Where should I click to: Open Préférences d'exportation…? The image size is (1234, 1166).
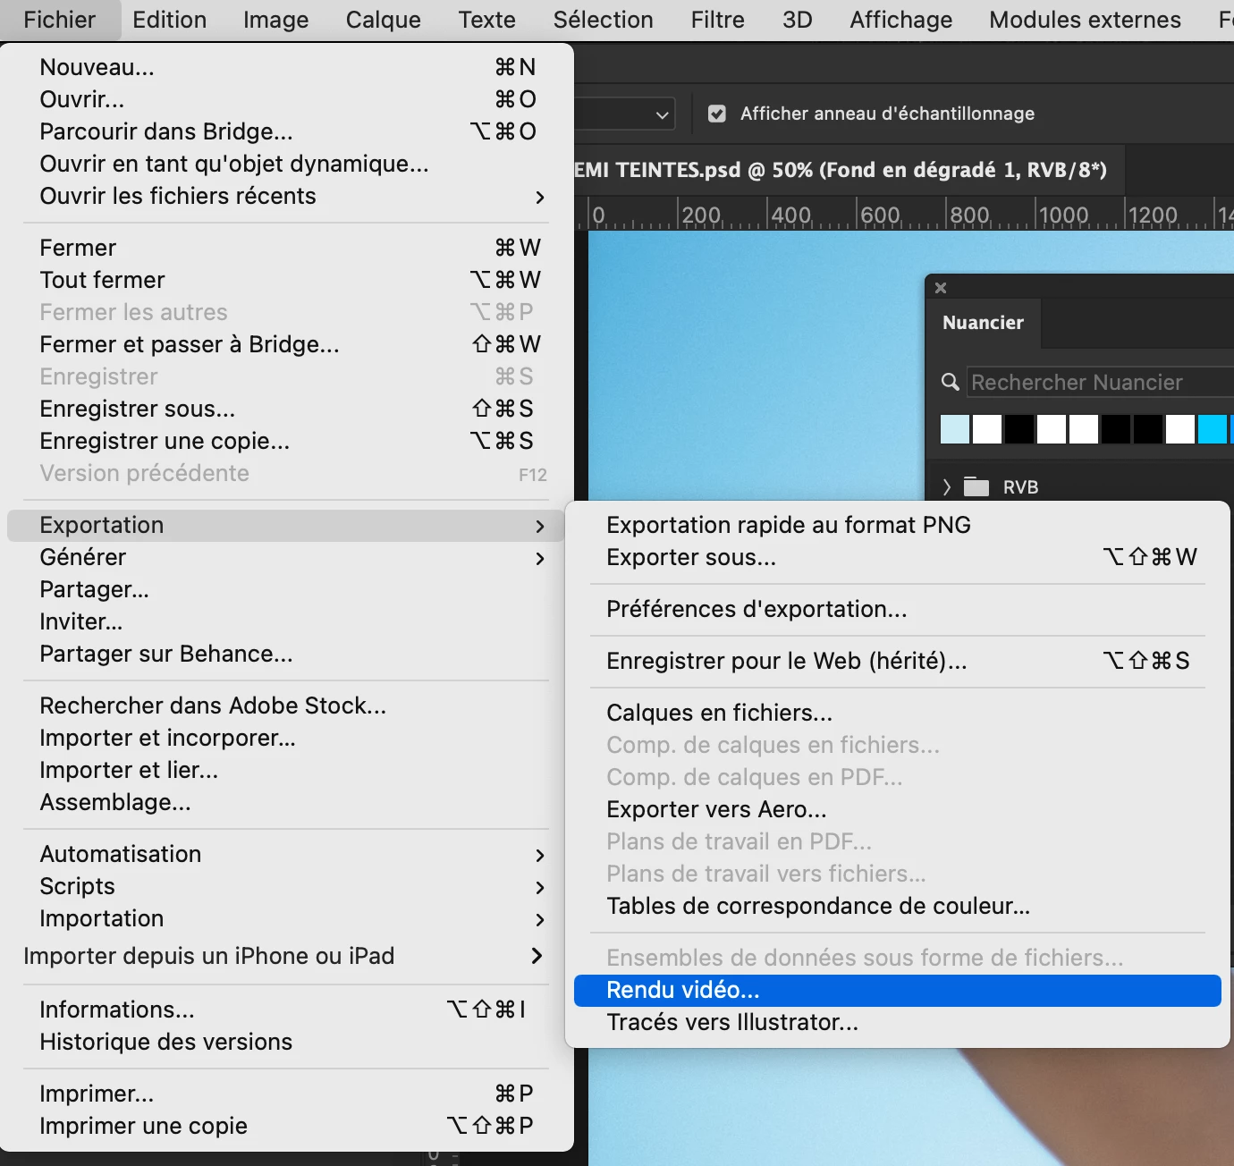point(898,609)
